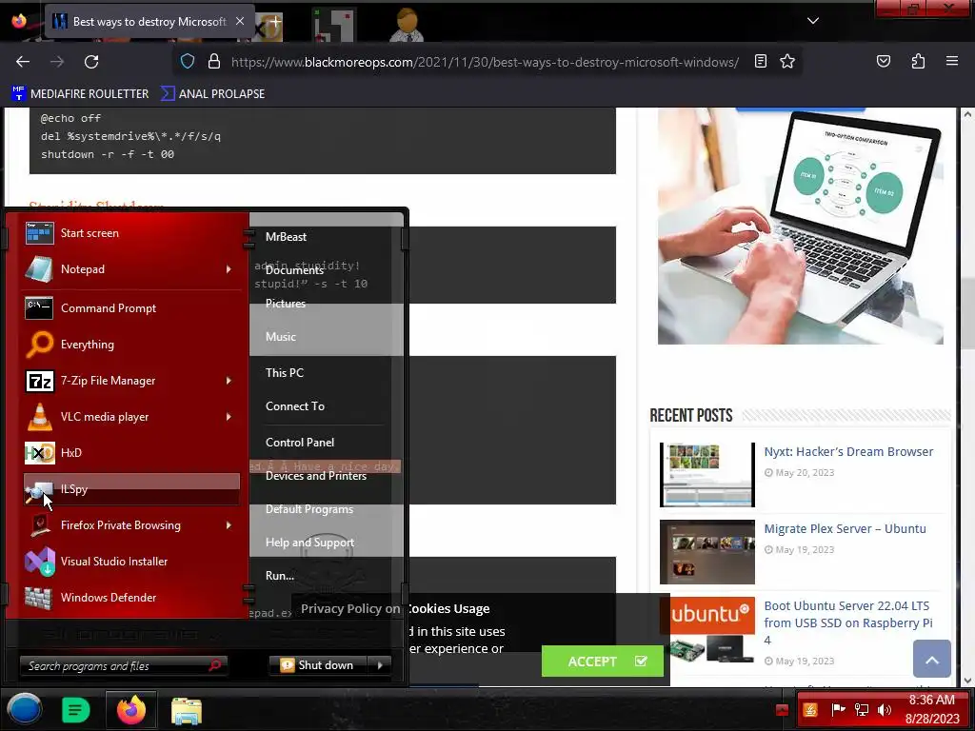This screenshot has width=975, height=731.
Task: Accept the cookies notice
Action: click(602, 662)
